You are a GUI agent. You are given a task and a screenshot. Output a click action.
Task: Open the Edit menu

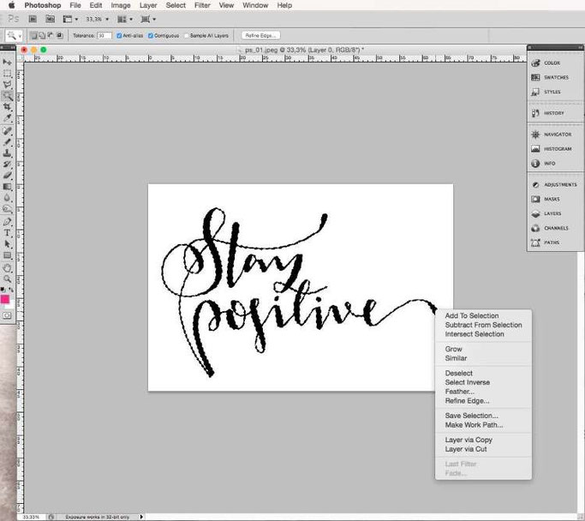(x=96, y=5)
